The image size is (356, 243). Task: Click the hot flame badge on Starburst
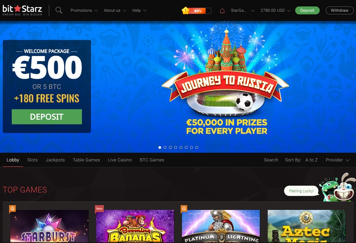[13, 208]
